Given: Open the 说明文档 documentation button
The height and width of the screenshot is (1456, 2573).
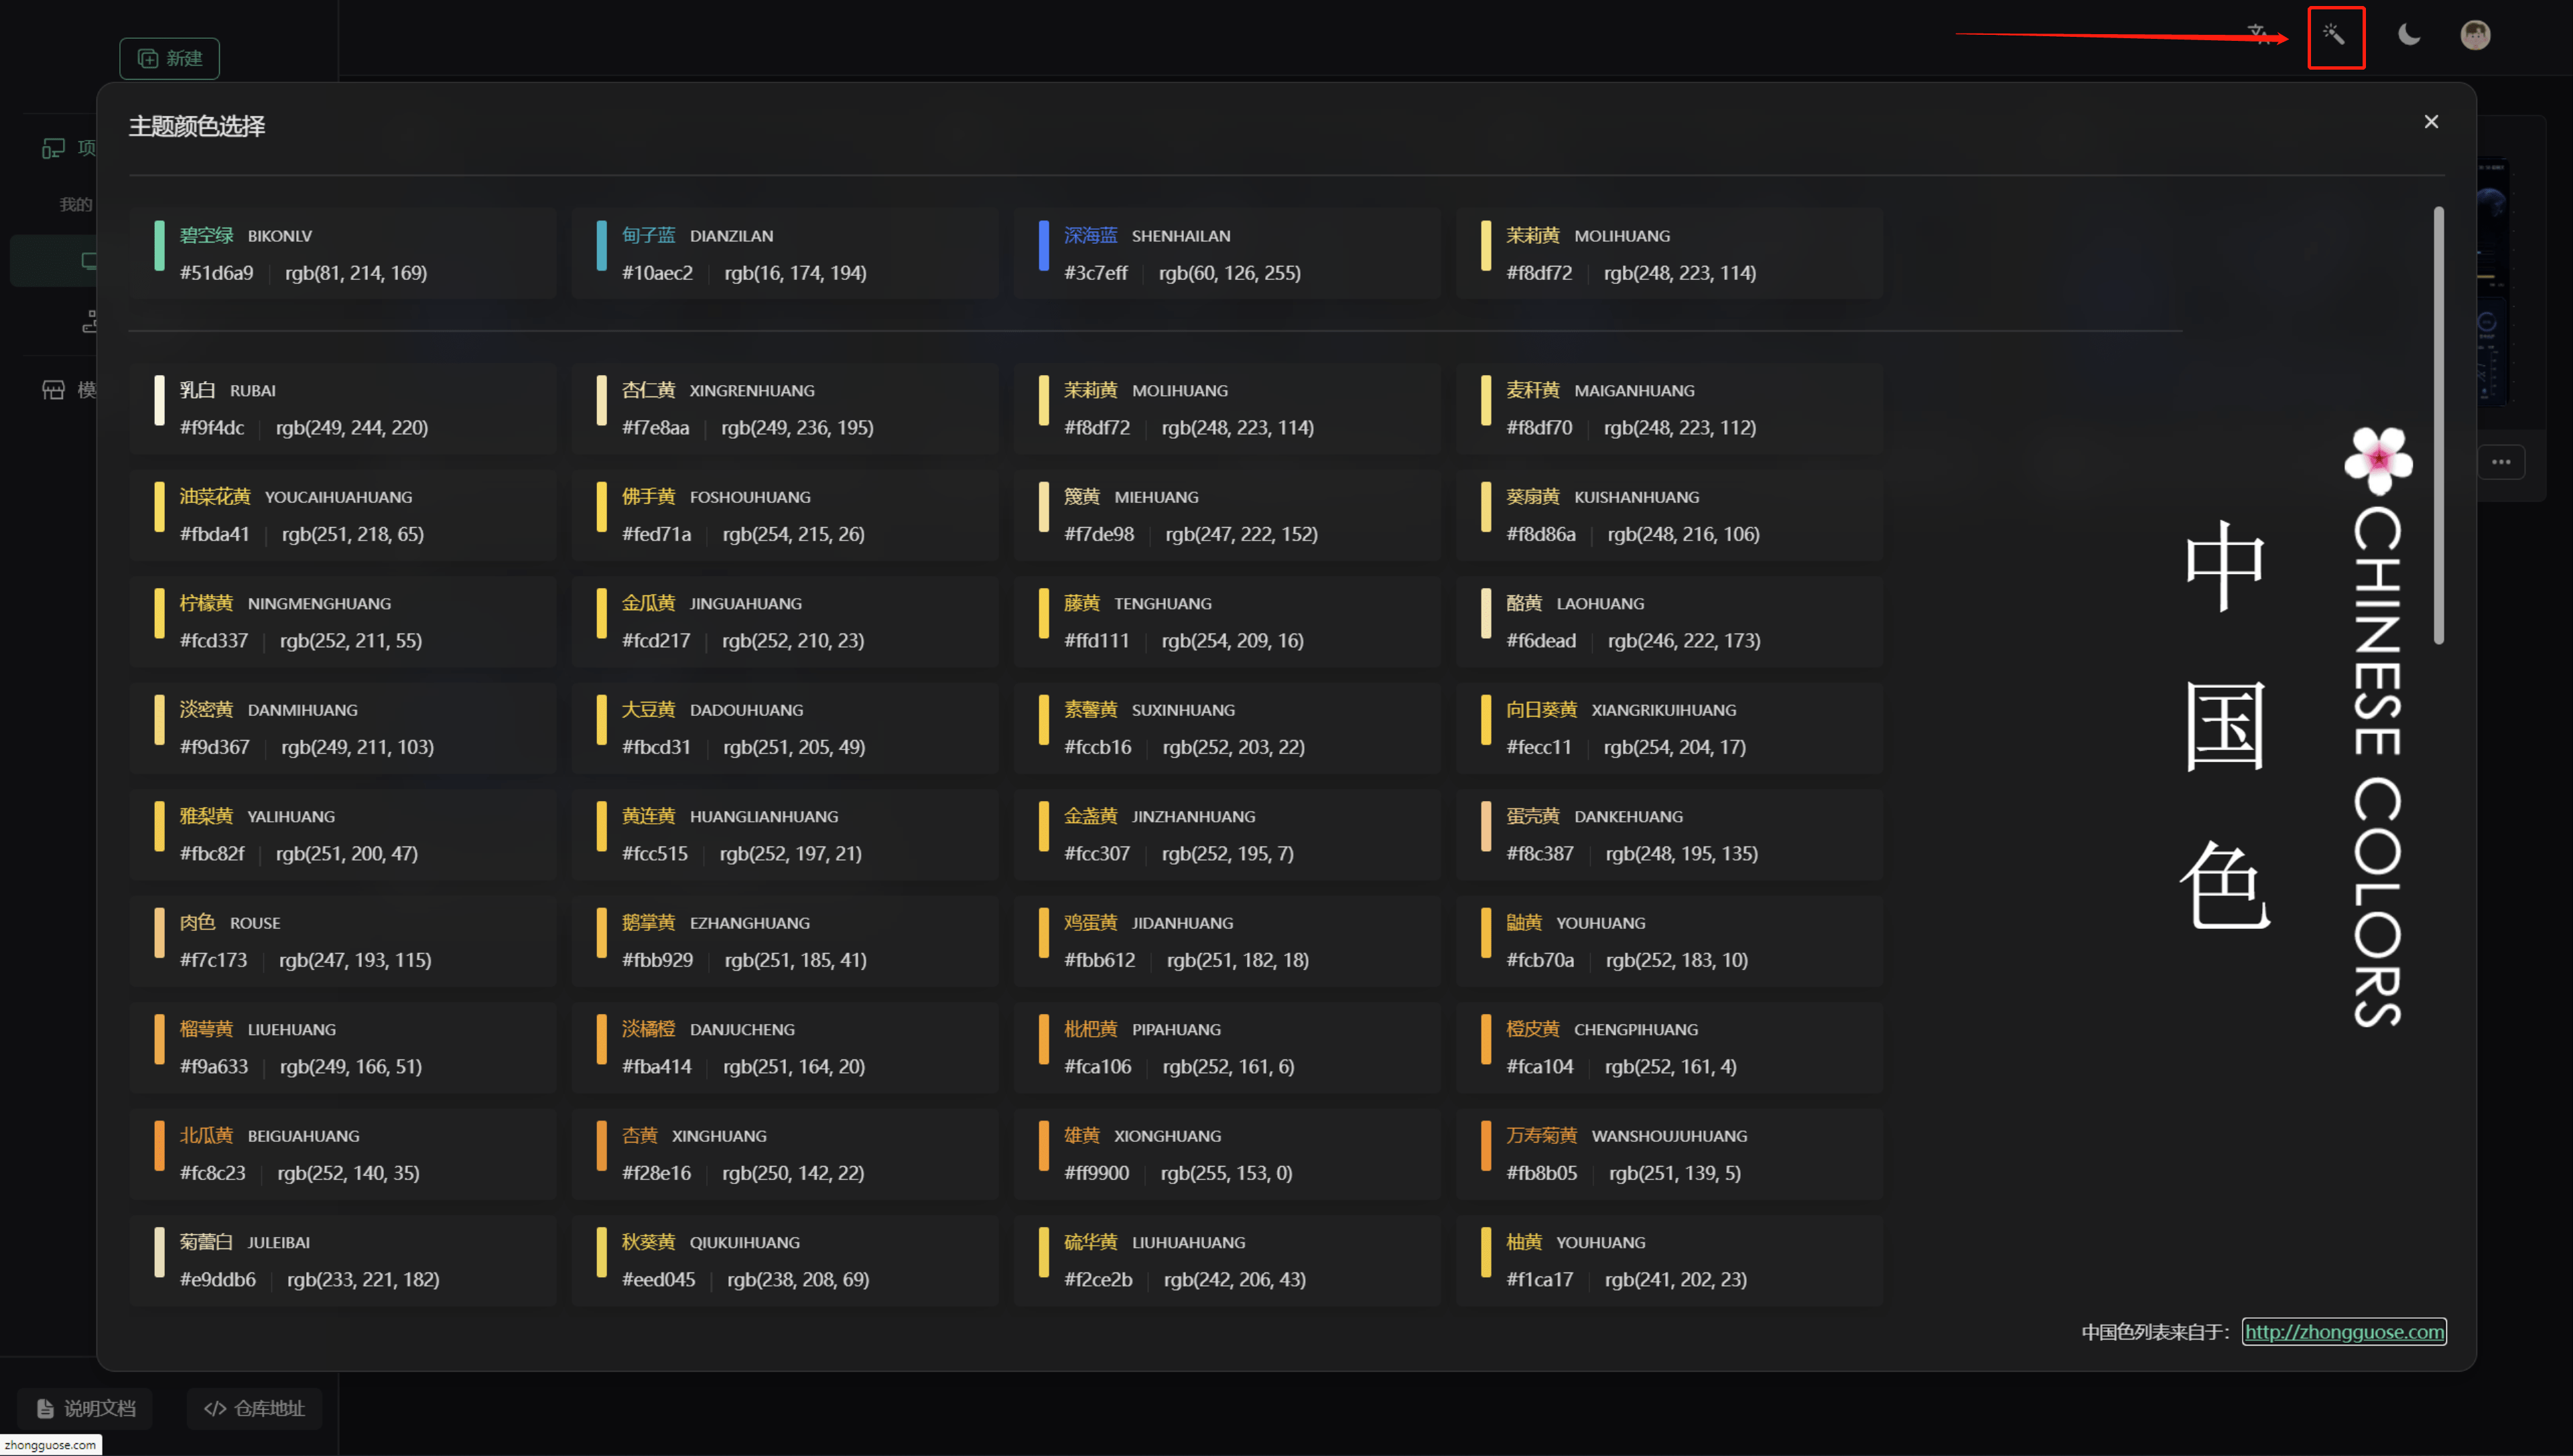Looking at the screenshot, I should tap(85, 1408).
